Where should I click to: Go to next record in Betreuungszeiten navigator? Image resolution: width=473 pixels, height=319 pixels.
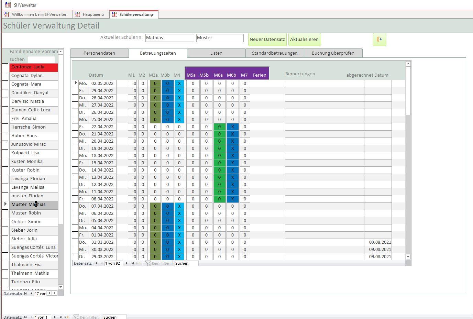[127, 263]
